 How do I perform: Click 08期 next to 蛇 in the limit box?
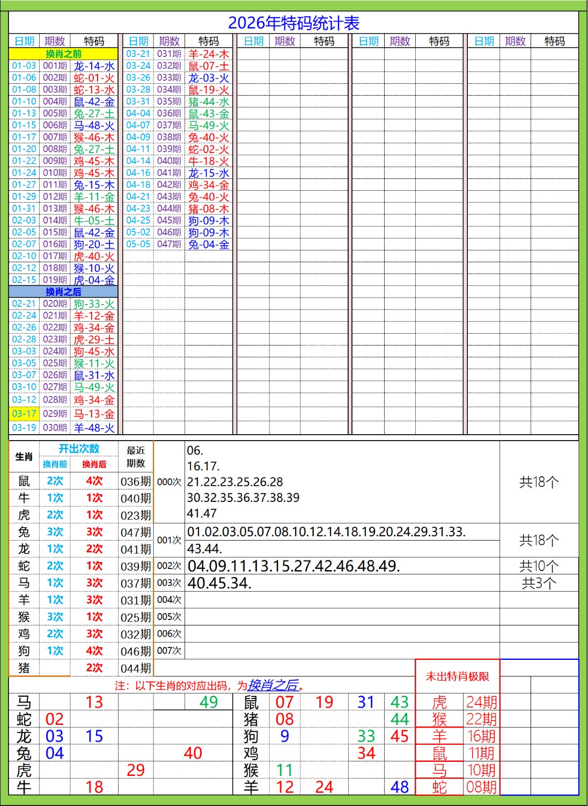click(481, 787)
